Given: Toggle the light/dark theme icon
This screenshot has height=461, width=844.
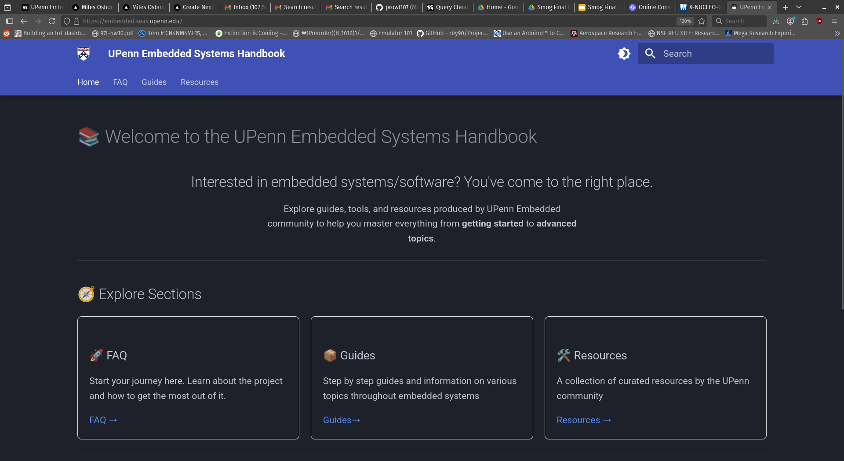Looking at the screenshot, I should 624,54.
